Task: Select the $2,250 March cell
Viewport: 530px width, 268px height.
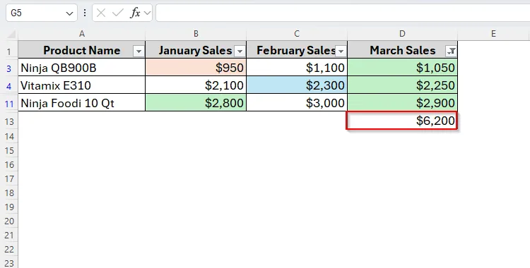Action: click(402, 85)
